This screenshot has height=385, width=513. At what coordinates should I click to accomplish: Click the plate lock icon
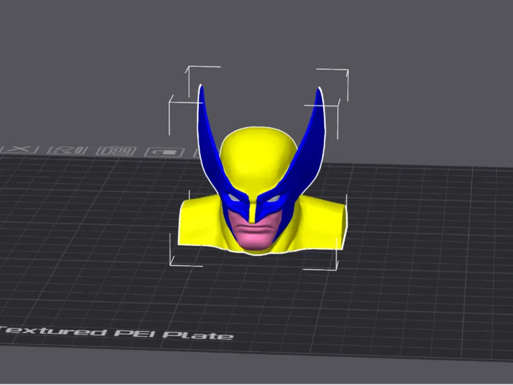tap(165, 152)
